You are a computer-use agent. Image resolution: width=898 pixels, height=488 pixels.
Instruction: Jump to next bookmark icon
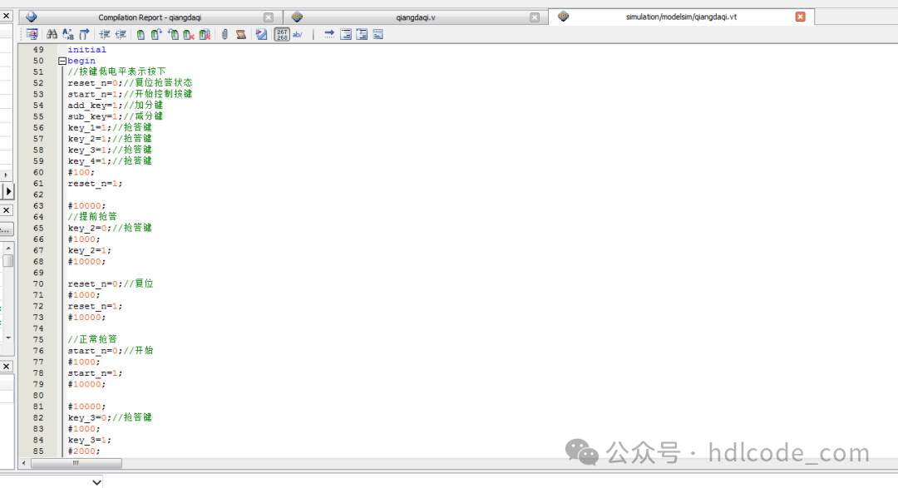pos(156,34)
